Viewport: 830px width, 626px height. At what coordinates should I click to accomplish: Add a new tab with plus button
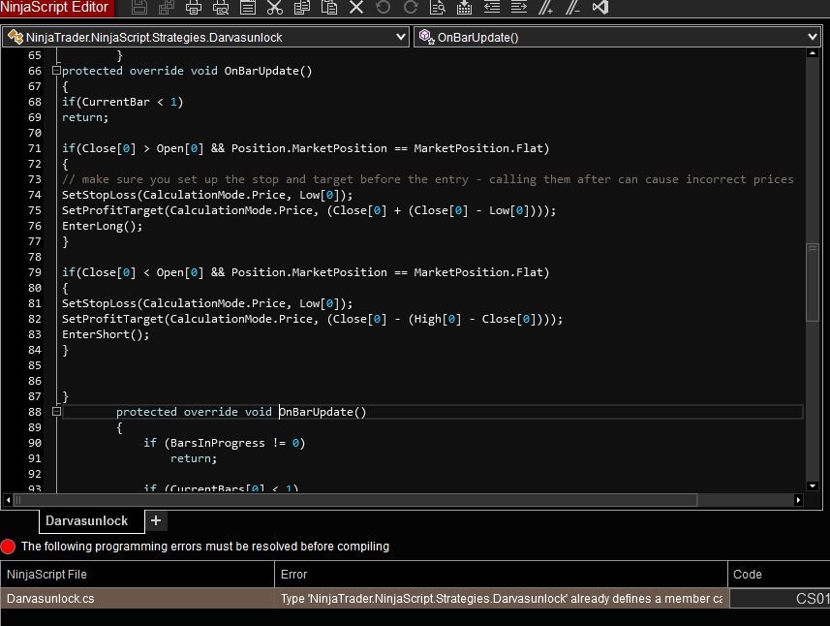[155, 520]
